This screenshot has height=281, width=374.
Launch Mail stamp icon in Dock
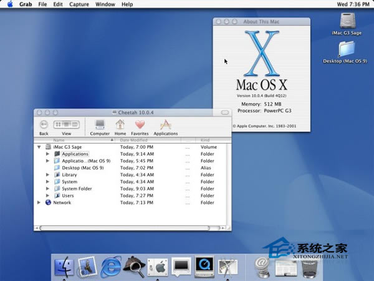(x=87, y=267)
